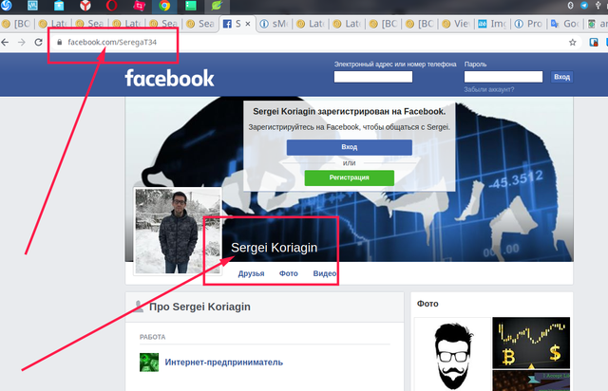Launch Yandex Browser from the taskbar
The image size is (608, 391).
pyautogui.click(x=85, y=5)
